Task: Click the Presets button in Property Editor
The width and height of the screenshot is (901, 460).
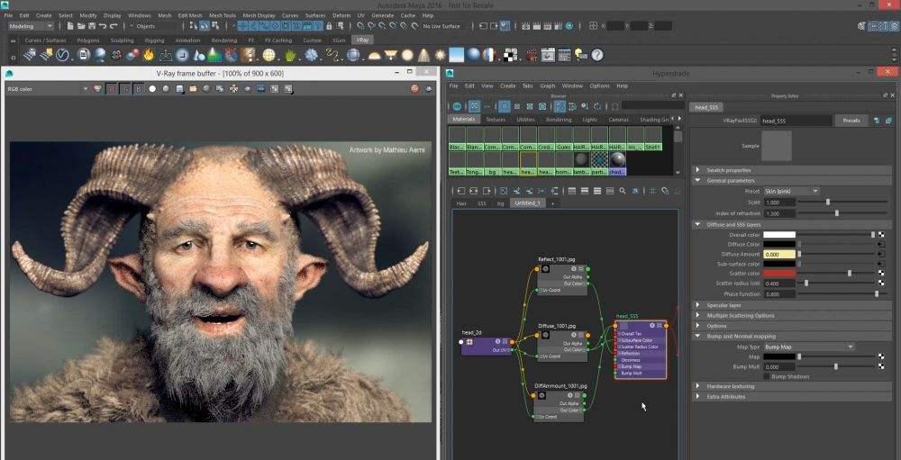Action: click(x=851, y=121)
